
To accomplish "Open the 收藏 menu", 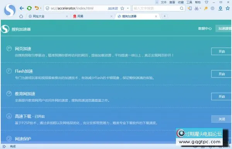I will (181, 2).
